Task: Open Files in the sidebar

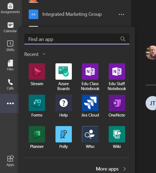Action: [10, 65]
